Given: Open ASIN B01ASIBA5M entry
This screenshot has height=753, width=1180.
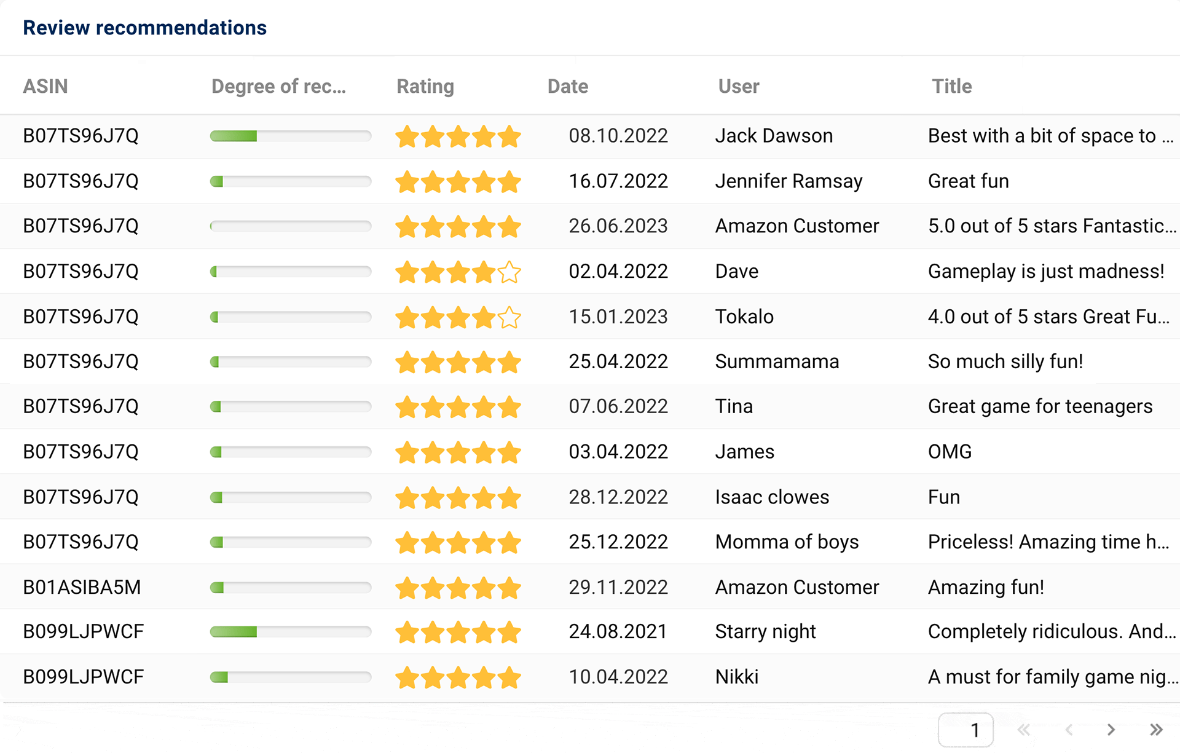Looking at the screenshot, I should 82,587.
